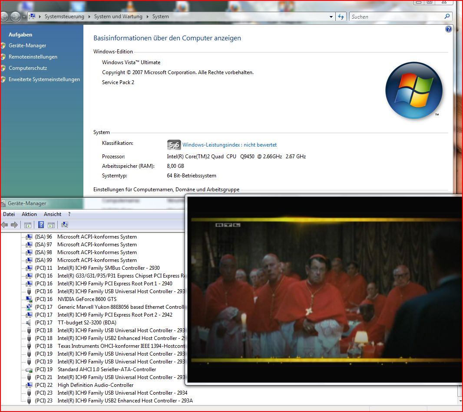This screenshot has height=412, width=463.
Task: Open Datei menu in Geräte-Manager
Action: pos(9,214)
